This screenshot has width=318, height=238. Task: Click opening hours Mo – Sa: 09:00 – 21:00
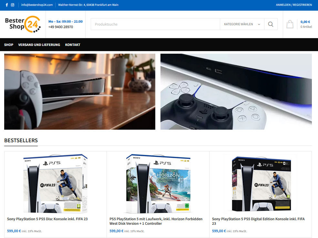[x=66, y=22]
